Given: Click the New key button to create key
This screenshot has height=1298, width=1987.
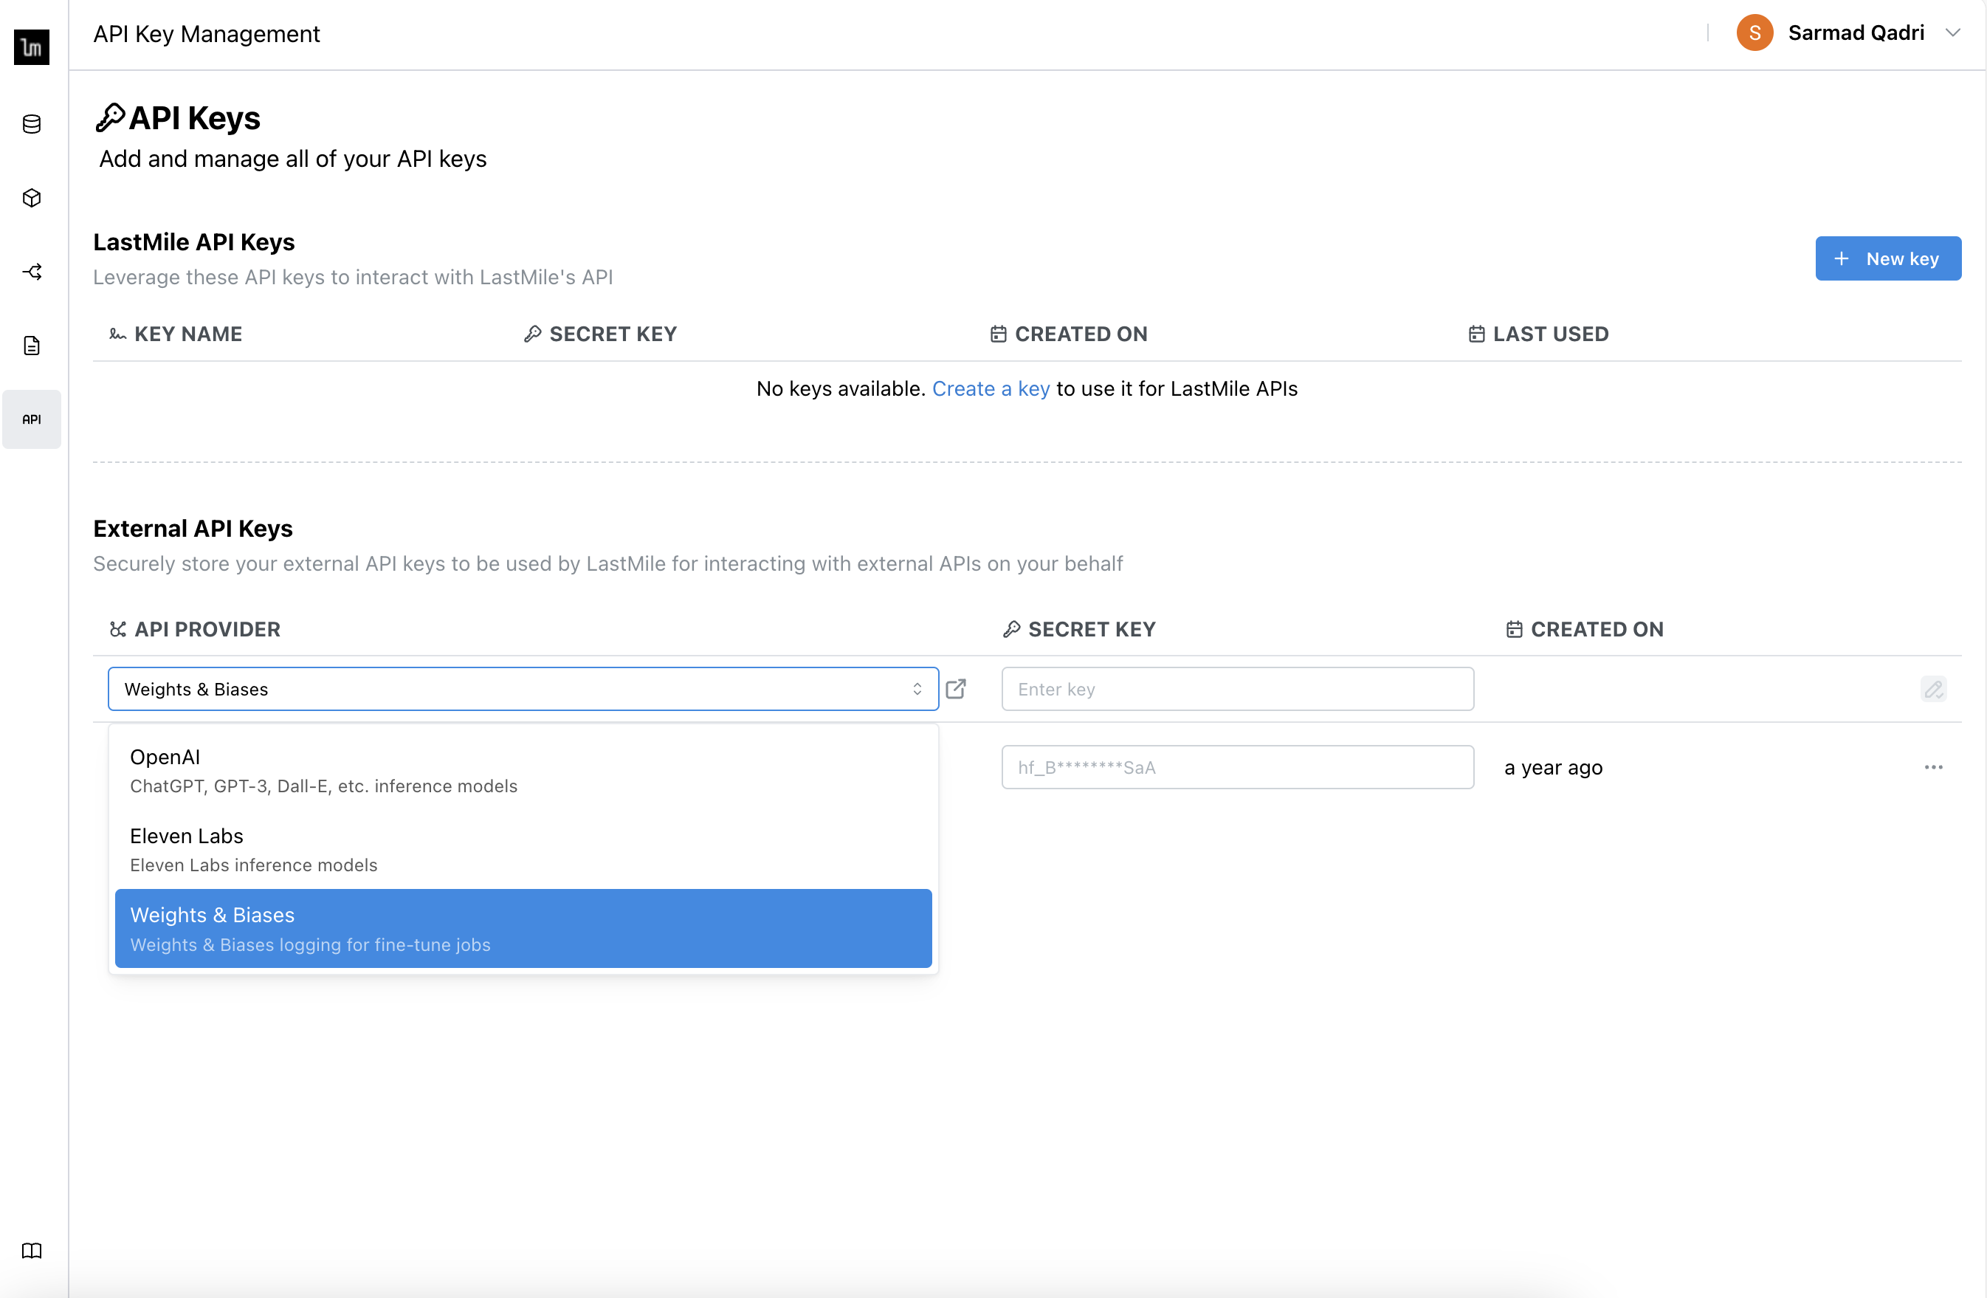Looking at the screenshot, I should [1887, 258].
